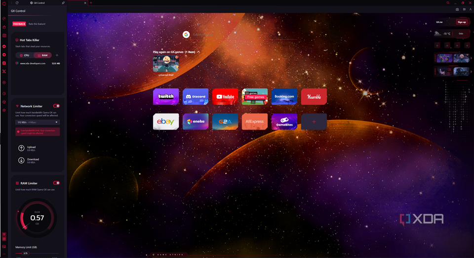This screenshot has height=258, width=474.
Task: Open the profile account icon
Action: pos(471,9)
